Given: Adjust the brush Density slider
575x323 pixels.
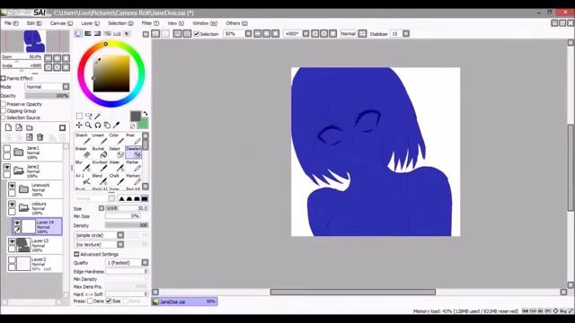Looking at the screenshot, I should tap(127, 225).
